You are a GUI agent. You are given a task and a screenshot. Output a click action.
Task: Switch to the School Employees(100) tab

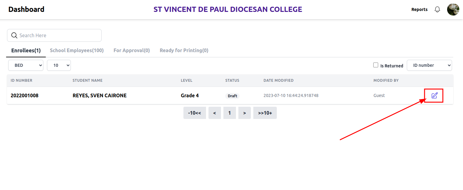coord(77,50)
